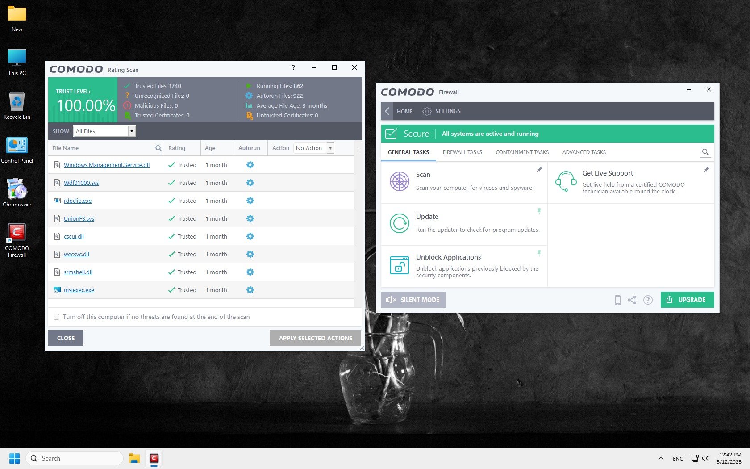
Task: Open help question icon in Firewall footer
Action: pos(648,300)
